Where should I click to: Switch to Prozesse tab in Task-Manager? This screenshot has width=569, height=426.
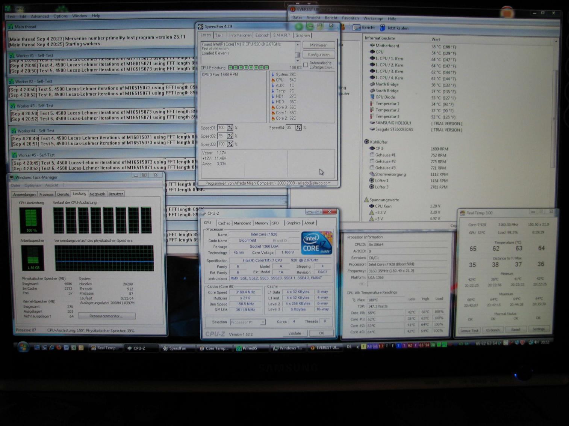(x=46, y=194)
